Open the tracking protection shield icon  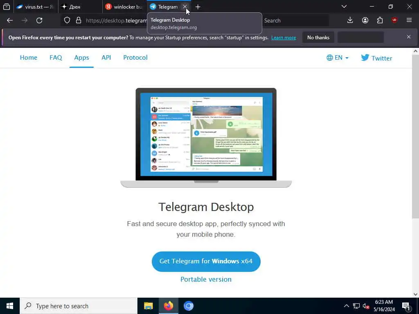click(x=67, y=20)
